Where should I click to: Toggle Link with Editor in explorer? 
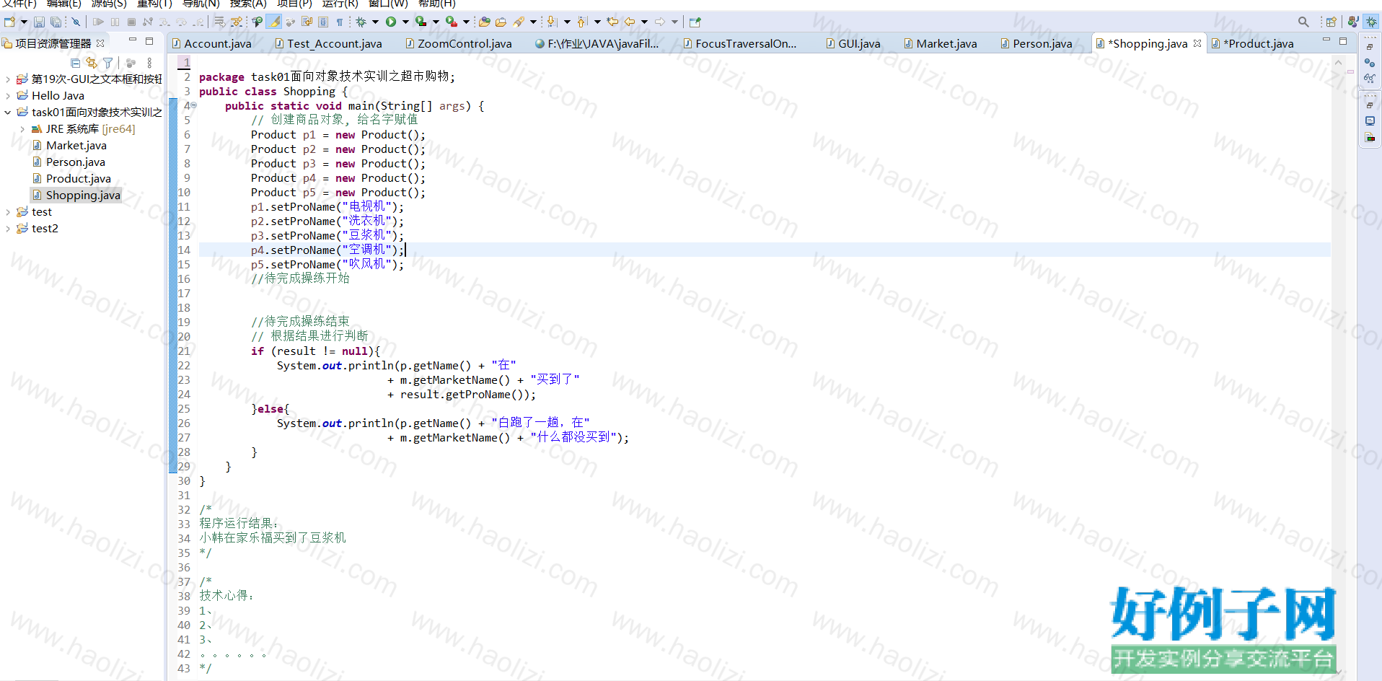coord(91,63)
